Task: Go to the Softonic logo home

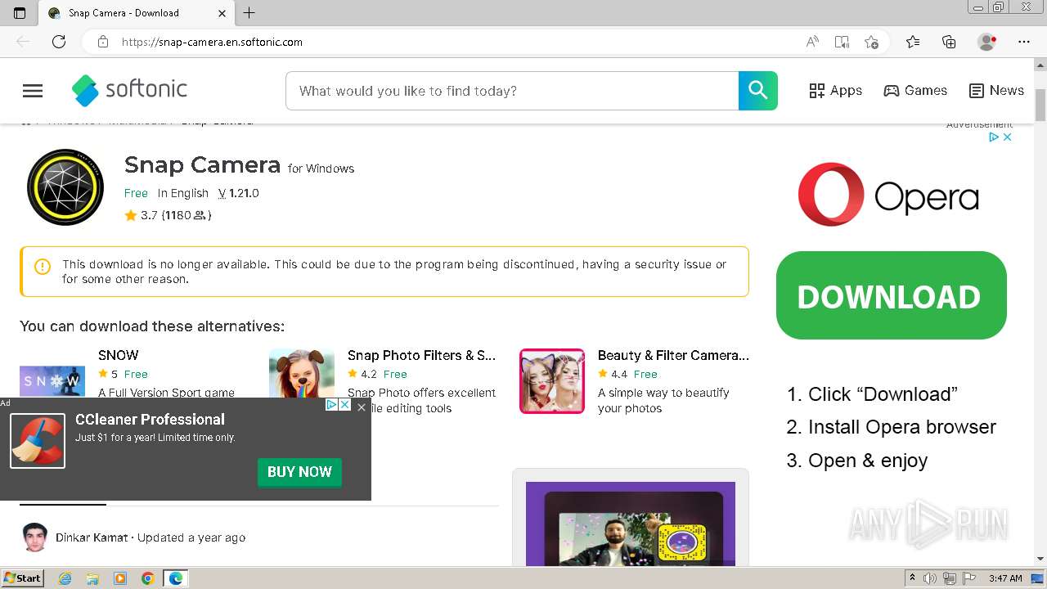Action: [129, 90]
